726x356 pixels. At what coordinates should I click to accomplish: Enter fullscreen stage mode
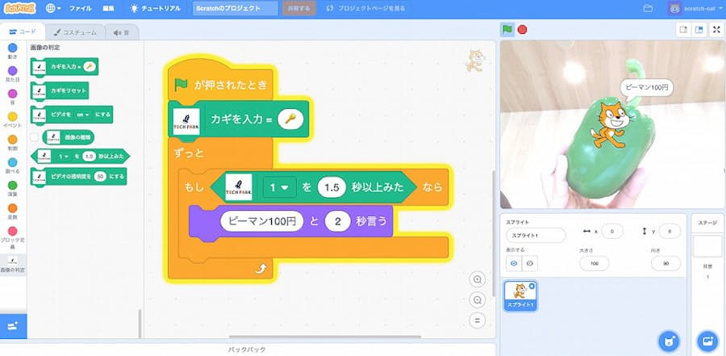pyautogui.click(x=716, y=30)
